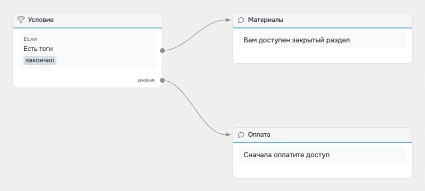Select the Материалы block header
The image size is (425, 191).
[x=322, y=20]
